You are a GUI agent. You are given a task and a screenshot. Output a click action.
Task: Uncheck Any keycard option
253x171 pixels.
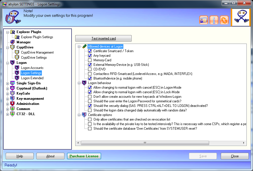pos(90,56)
